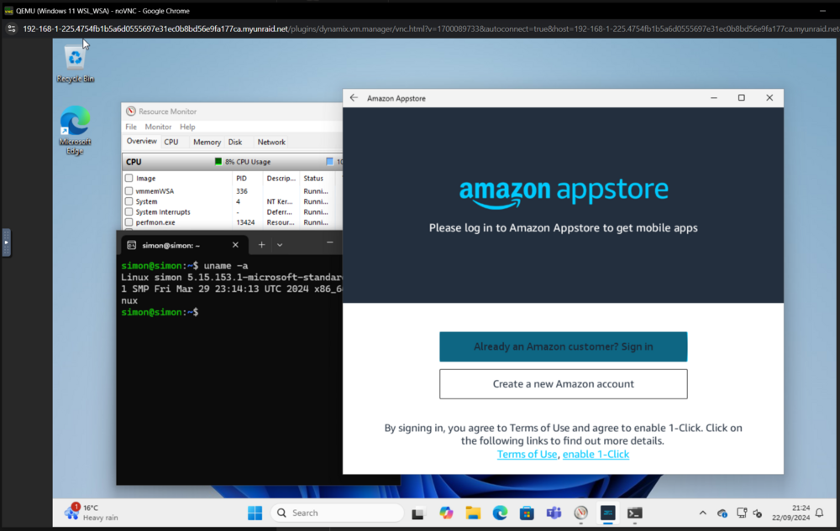Click the Chrome site information icon
The height and width of the screenshot is (531, 840).
click(12, 29)
